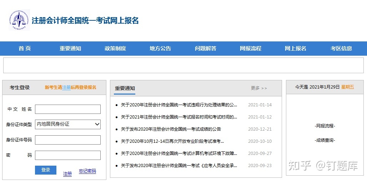The width and height of the screenshot is (367, 181).
Task: Click the 中文姓名 input field
Action: 68,109
